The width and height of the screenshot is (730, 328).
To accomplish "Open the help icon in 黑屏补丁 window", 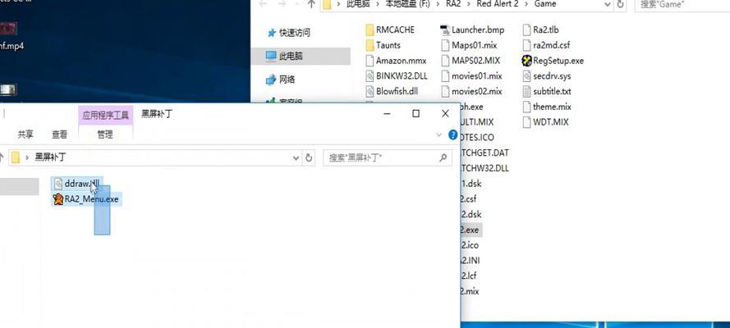I will point(452,135).
